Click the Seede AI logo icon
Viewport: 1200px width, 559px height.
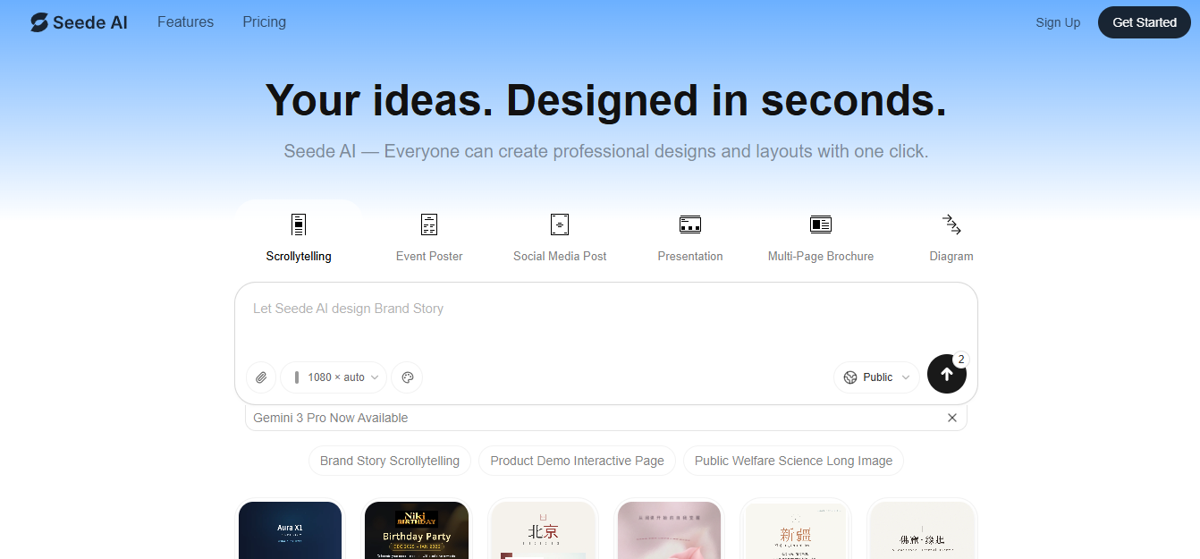(39, 22)
